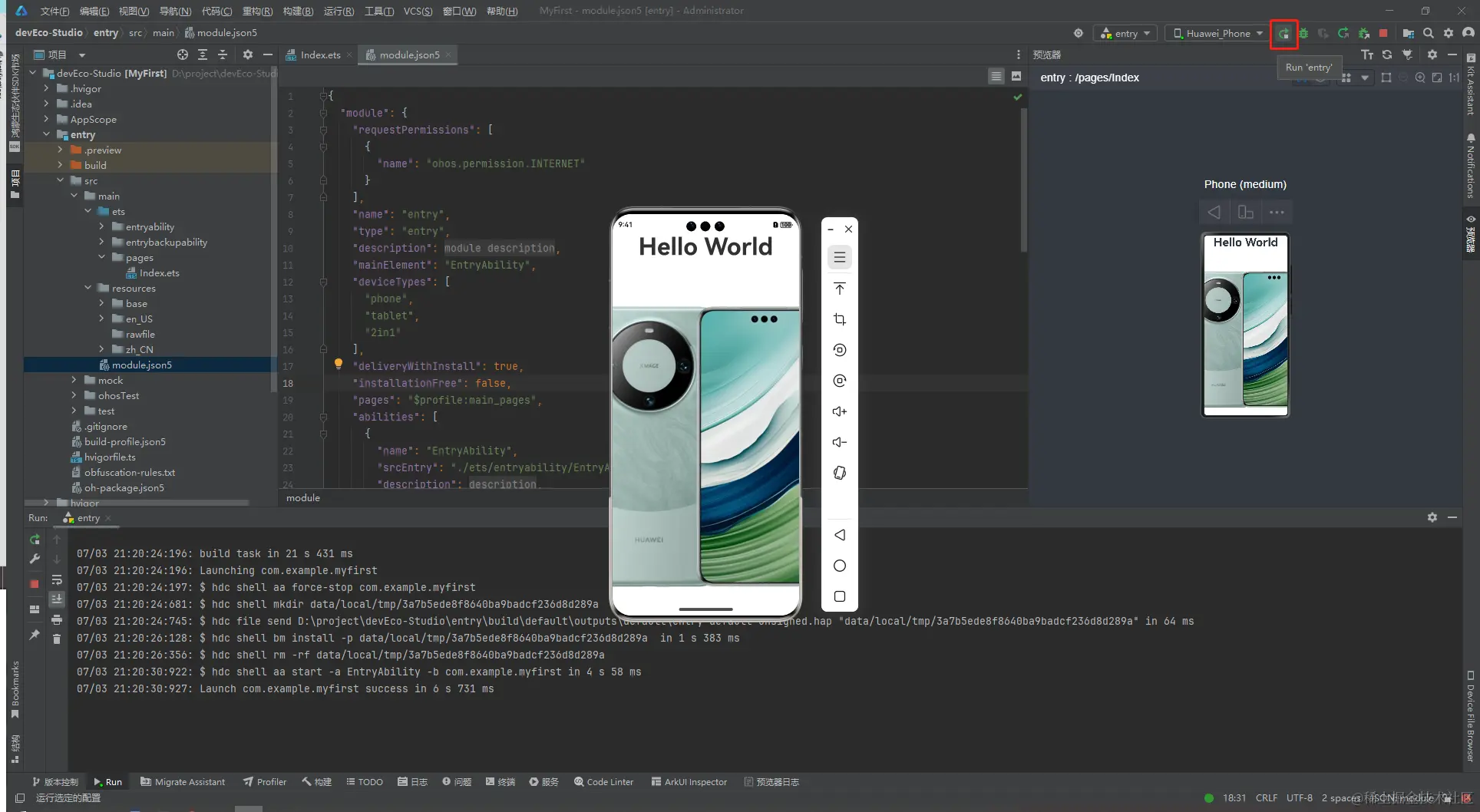1480x812 pixels.
Task: Open emulator recent apps with the square button
Action: (x=840, y=596)
